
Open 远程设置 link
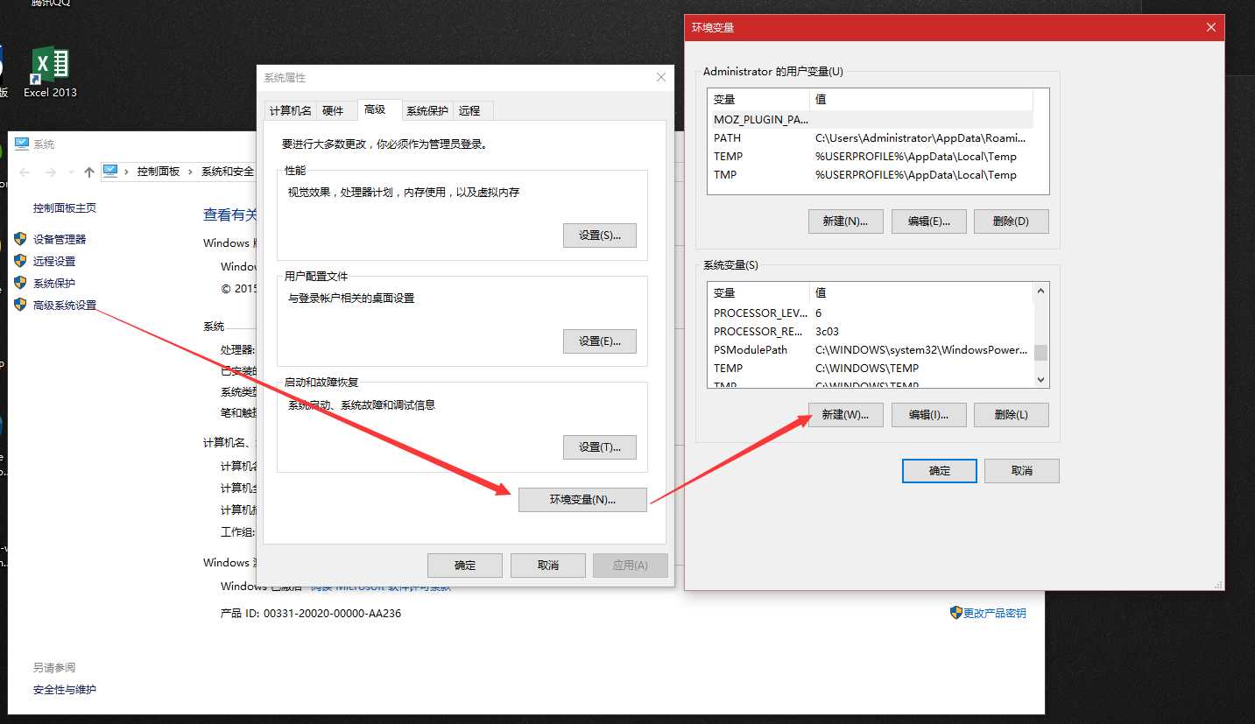54,261
